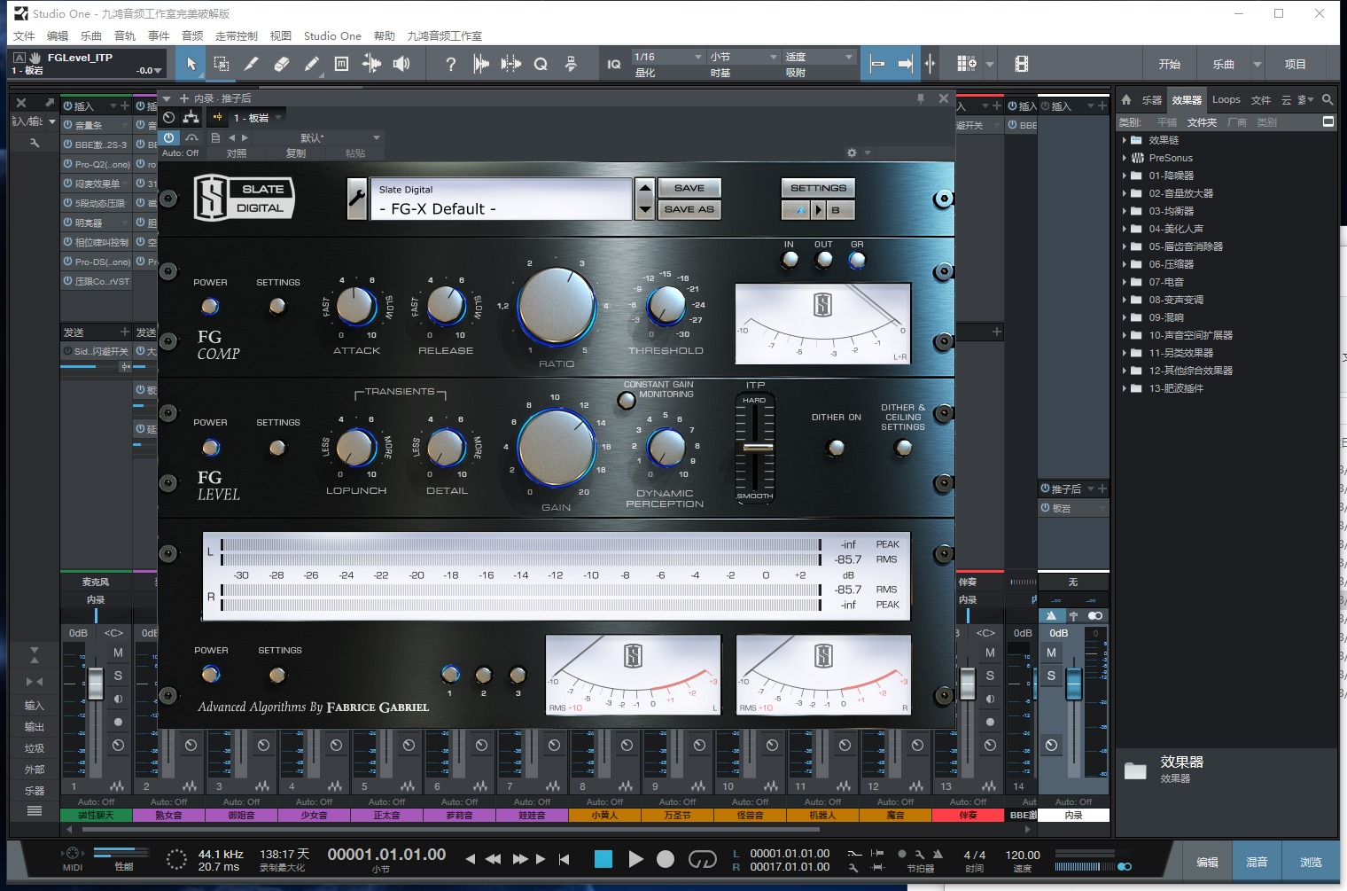Toggle loop playback in transport bar
1347x891 pixels.
702,859
